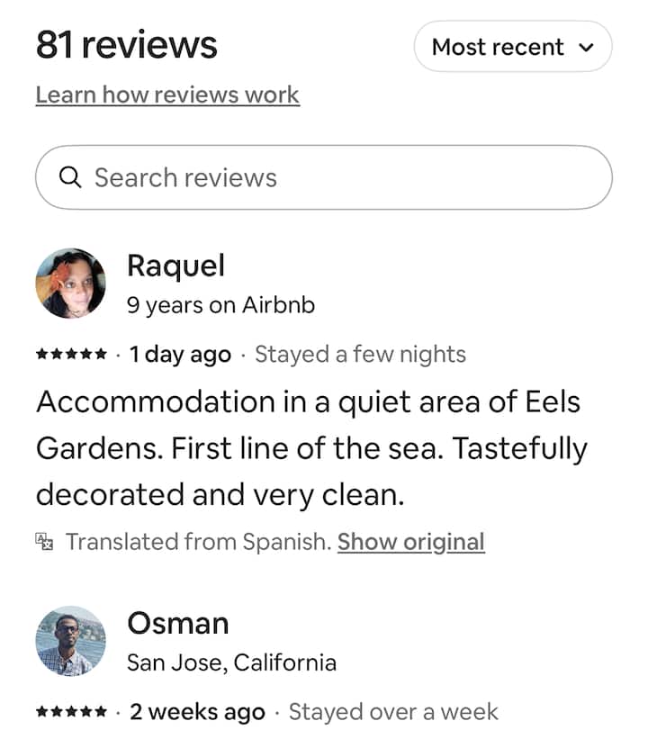Open the Most recent sort dropdown
The width and height of the screenshot is (648, 730).
[512, 47]
